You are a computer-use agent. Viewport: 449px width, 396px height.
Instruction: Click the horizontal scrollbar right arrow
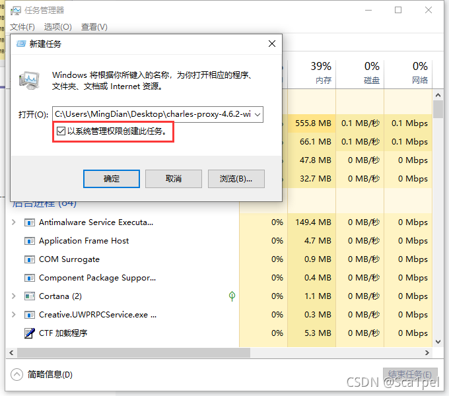(x=427, y=353)
